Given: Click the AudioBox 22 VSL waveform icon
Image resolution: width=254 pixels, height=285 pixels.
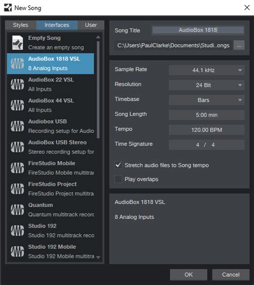Looking at the screenshot, I should [x=17, y=84].
